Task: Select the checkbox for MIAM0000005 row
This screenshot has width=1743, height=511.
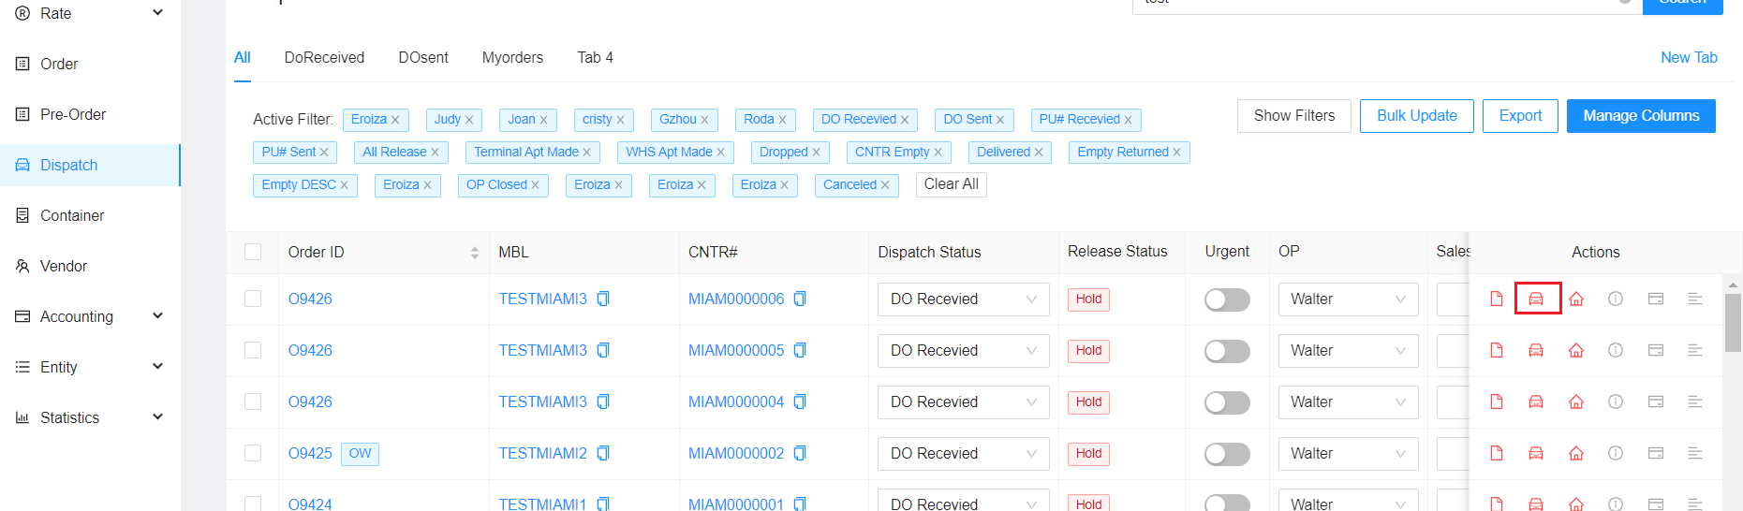Action: [x=253, y=350]
